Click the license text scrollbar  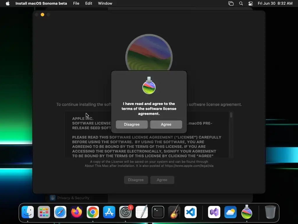[231, 115]
